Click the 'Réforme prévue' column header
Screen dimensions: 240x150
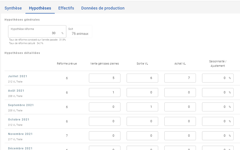[x=67, y=64]
